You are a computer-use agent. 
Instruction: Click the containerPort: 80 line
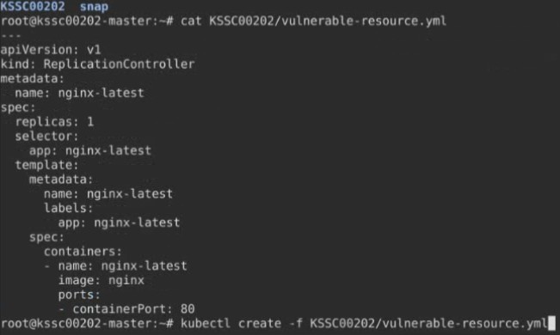coord(133,309)
